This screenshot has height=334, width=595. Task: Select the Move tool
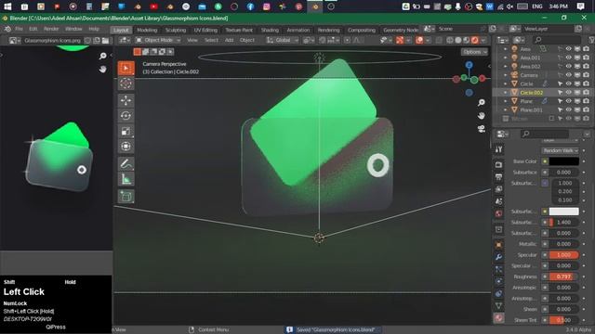click(126, 100)
